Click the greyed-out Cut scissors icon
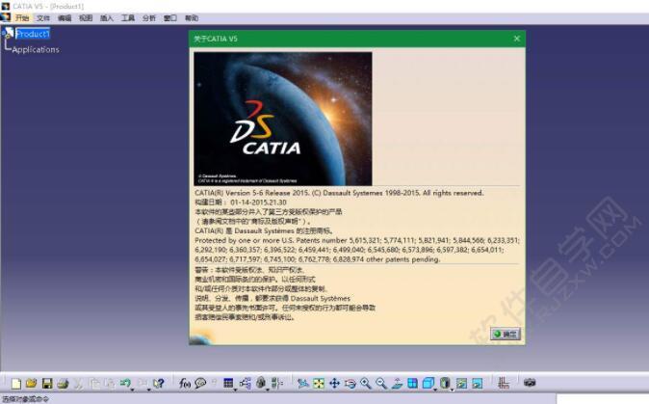 [x=78, y=384]
